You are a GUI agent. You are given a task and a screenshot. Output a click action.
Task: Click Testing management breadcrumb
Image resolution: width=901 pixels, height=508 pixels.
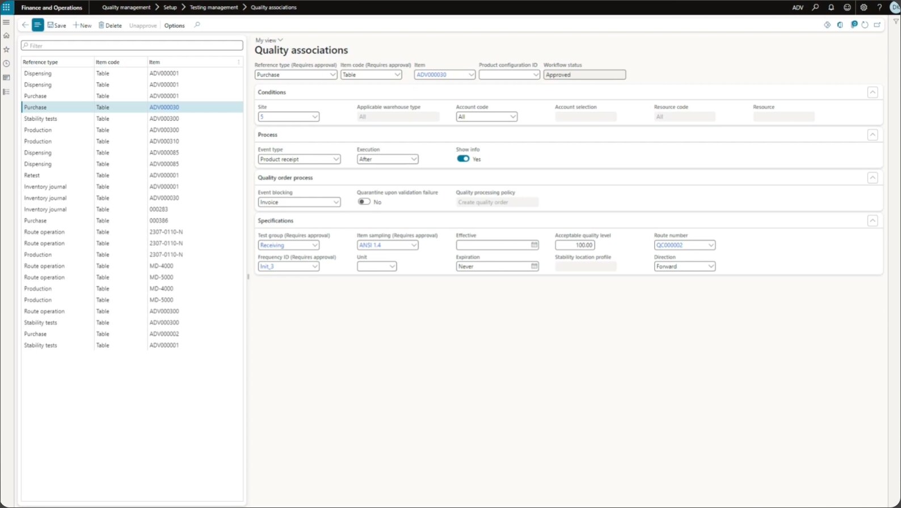(214, 7)
